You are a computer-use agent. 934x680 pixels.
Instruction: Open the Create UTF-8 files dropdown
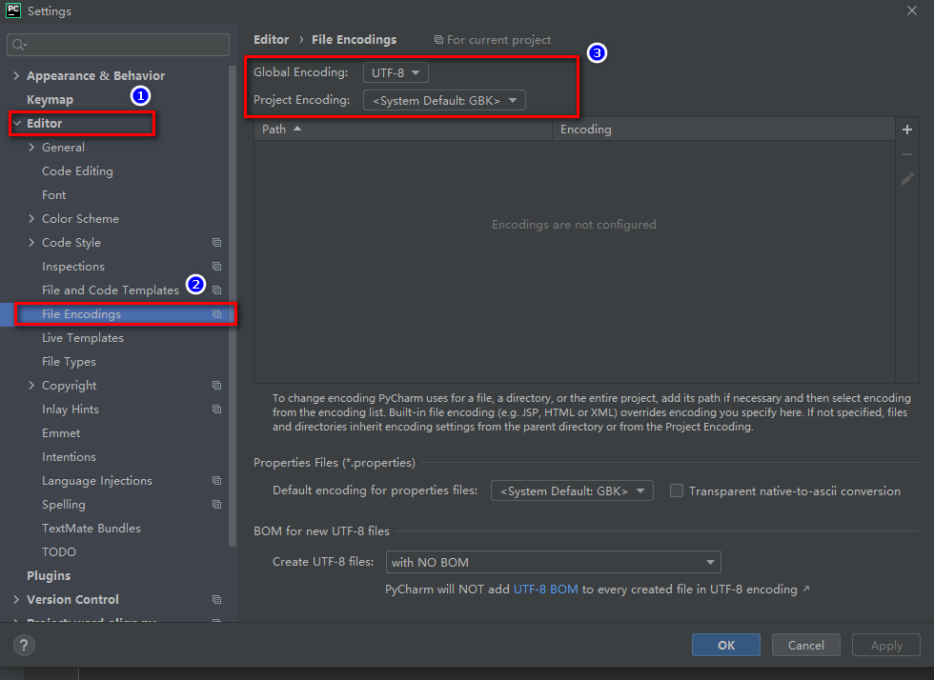[554, 562]
